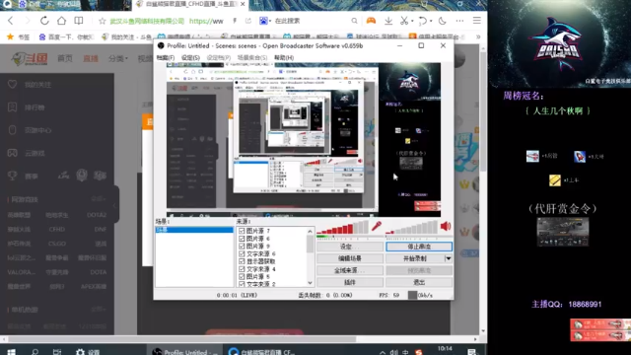Show hidden system tray icons chevron

[x=383, y=352]
